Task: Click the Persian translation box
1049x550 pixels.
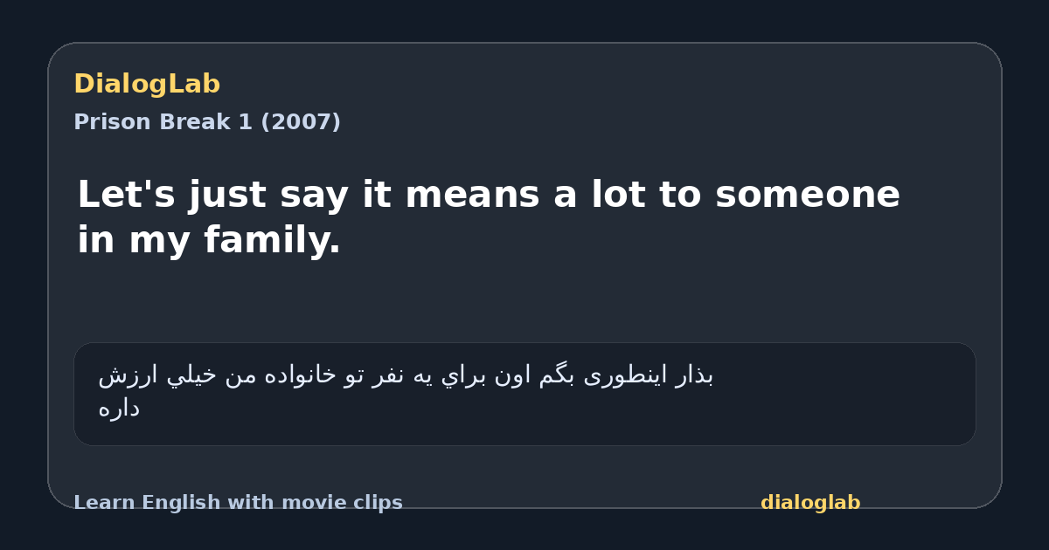Action: 524,394
